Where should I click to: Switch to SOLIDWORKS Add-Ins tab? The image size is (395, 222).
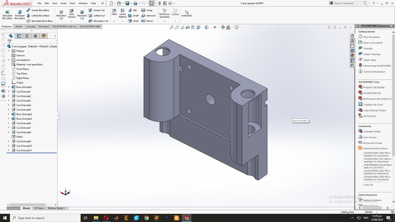(64, 26)
